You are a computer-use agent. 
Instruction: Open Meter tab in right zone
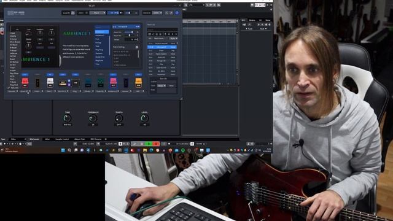[268, 20]
